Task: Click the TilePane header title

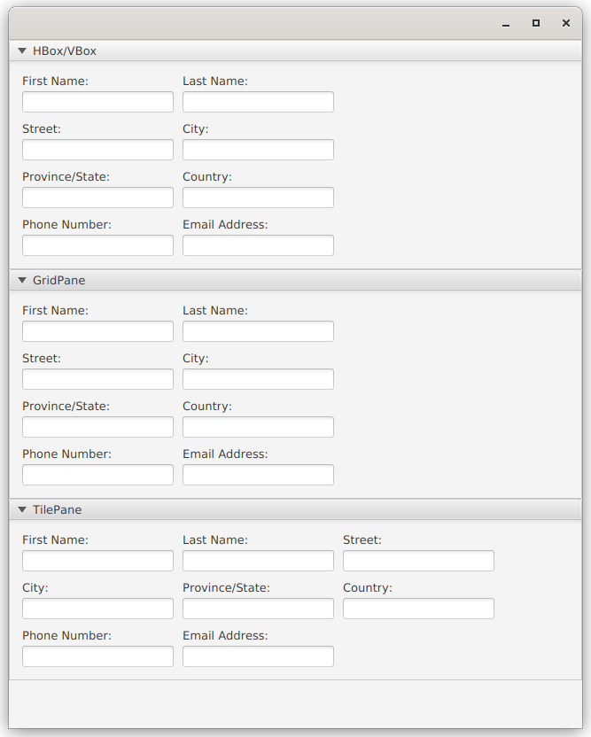Action: [x=57, y=509]
